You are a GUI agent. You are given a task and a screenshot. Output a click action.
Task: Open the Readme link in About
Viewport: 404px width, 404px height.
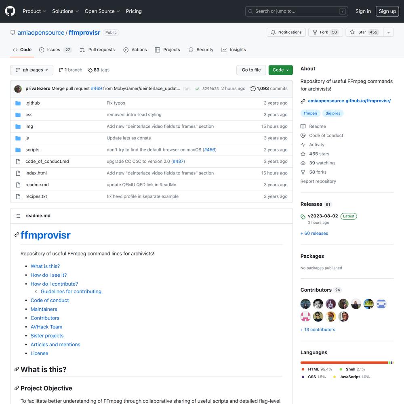tap(313, 126)
